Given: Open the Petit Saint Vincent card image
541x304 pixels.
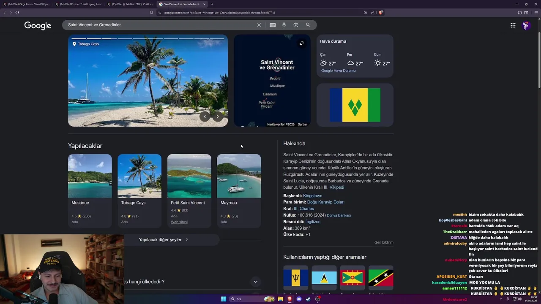Looking at the screenshot, I should pos(189,176).
